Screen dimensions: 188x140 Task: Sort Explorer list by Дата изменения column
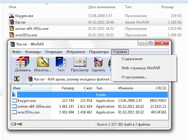(102, 7)
